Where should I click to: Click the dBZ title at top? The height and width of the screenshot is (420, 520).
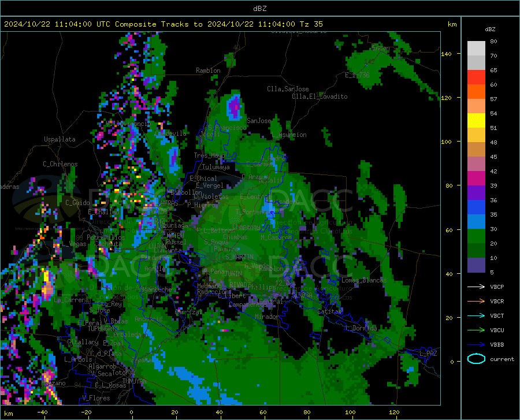259,9
